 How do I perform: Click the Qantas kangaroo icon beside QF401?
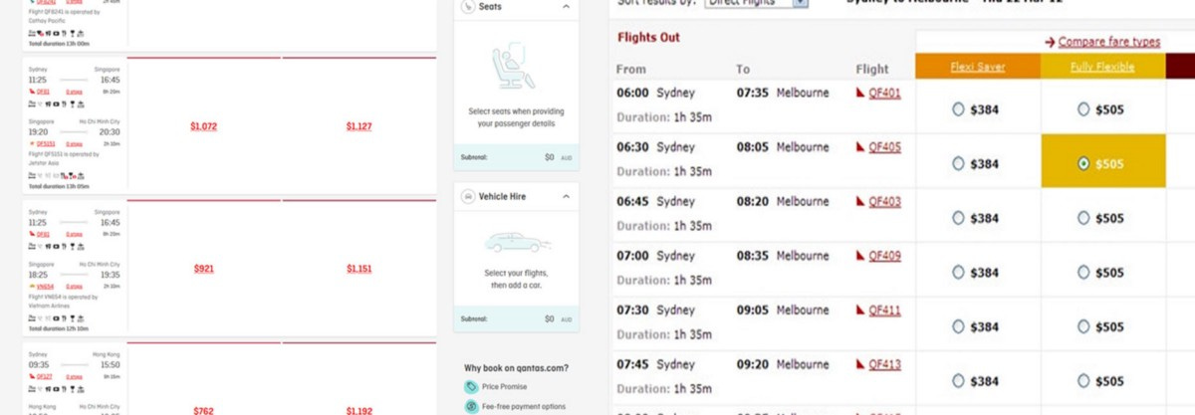click(861, 94)
